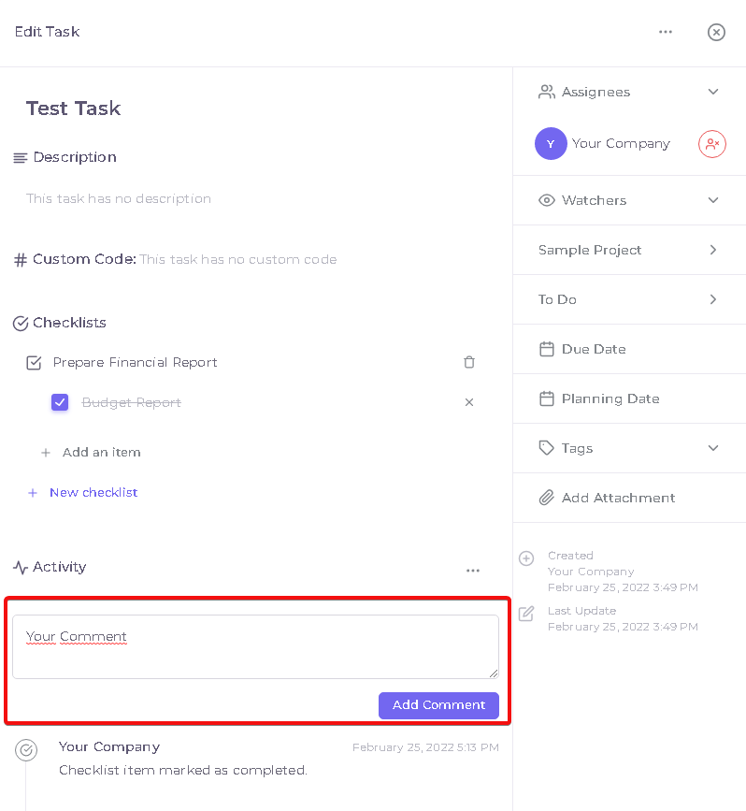The height and width of the screenshot is (811, 746).
Task: Uncheck the Budget Report checkbox
Action: [60, 402]
